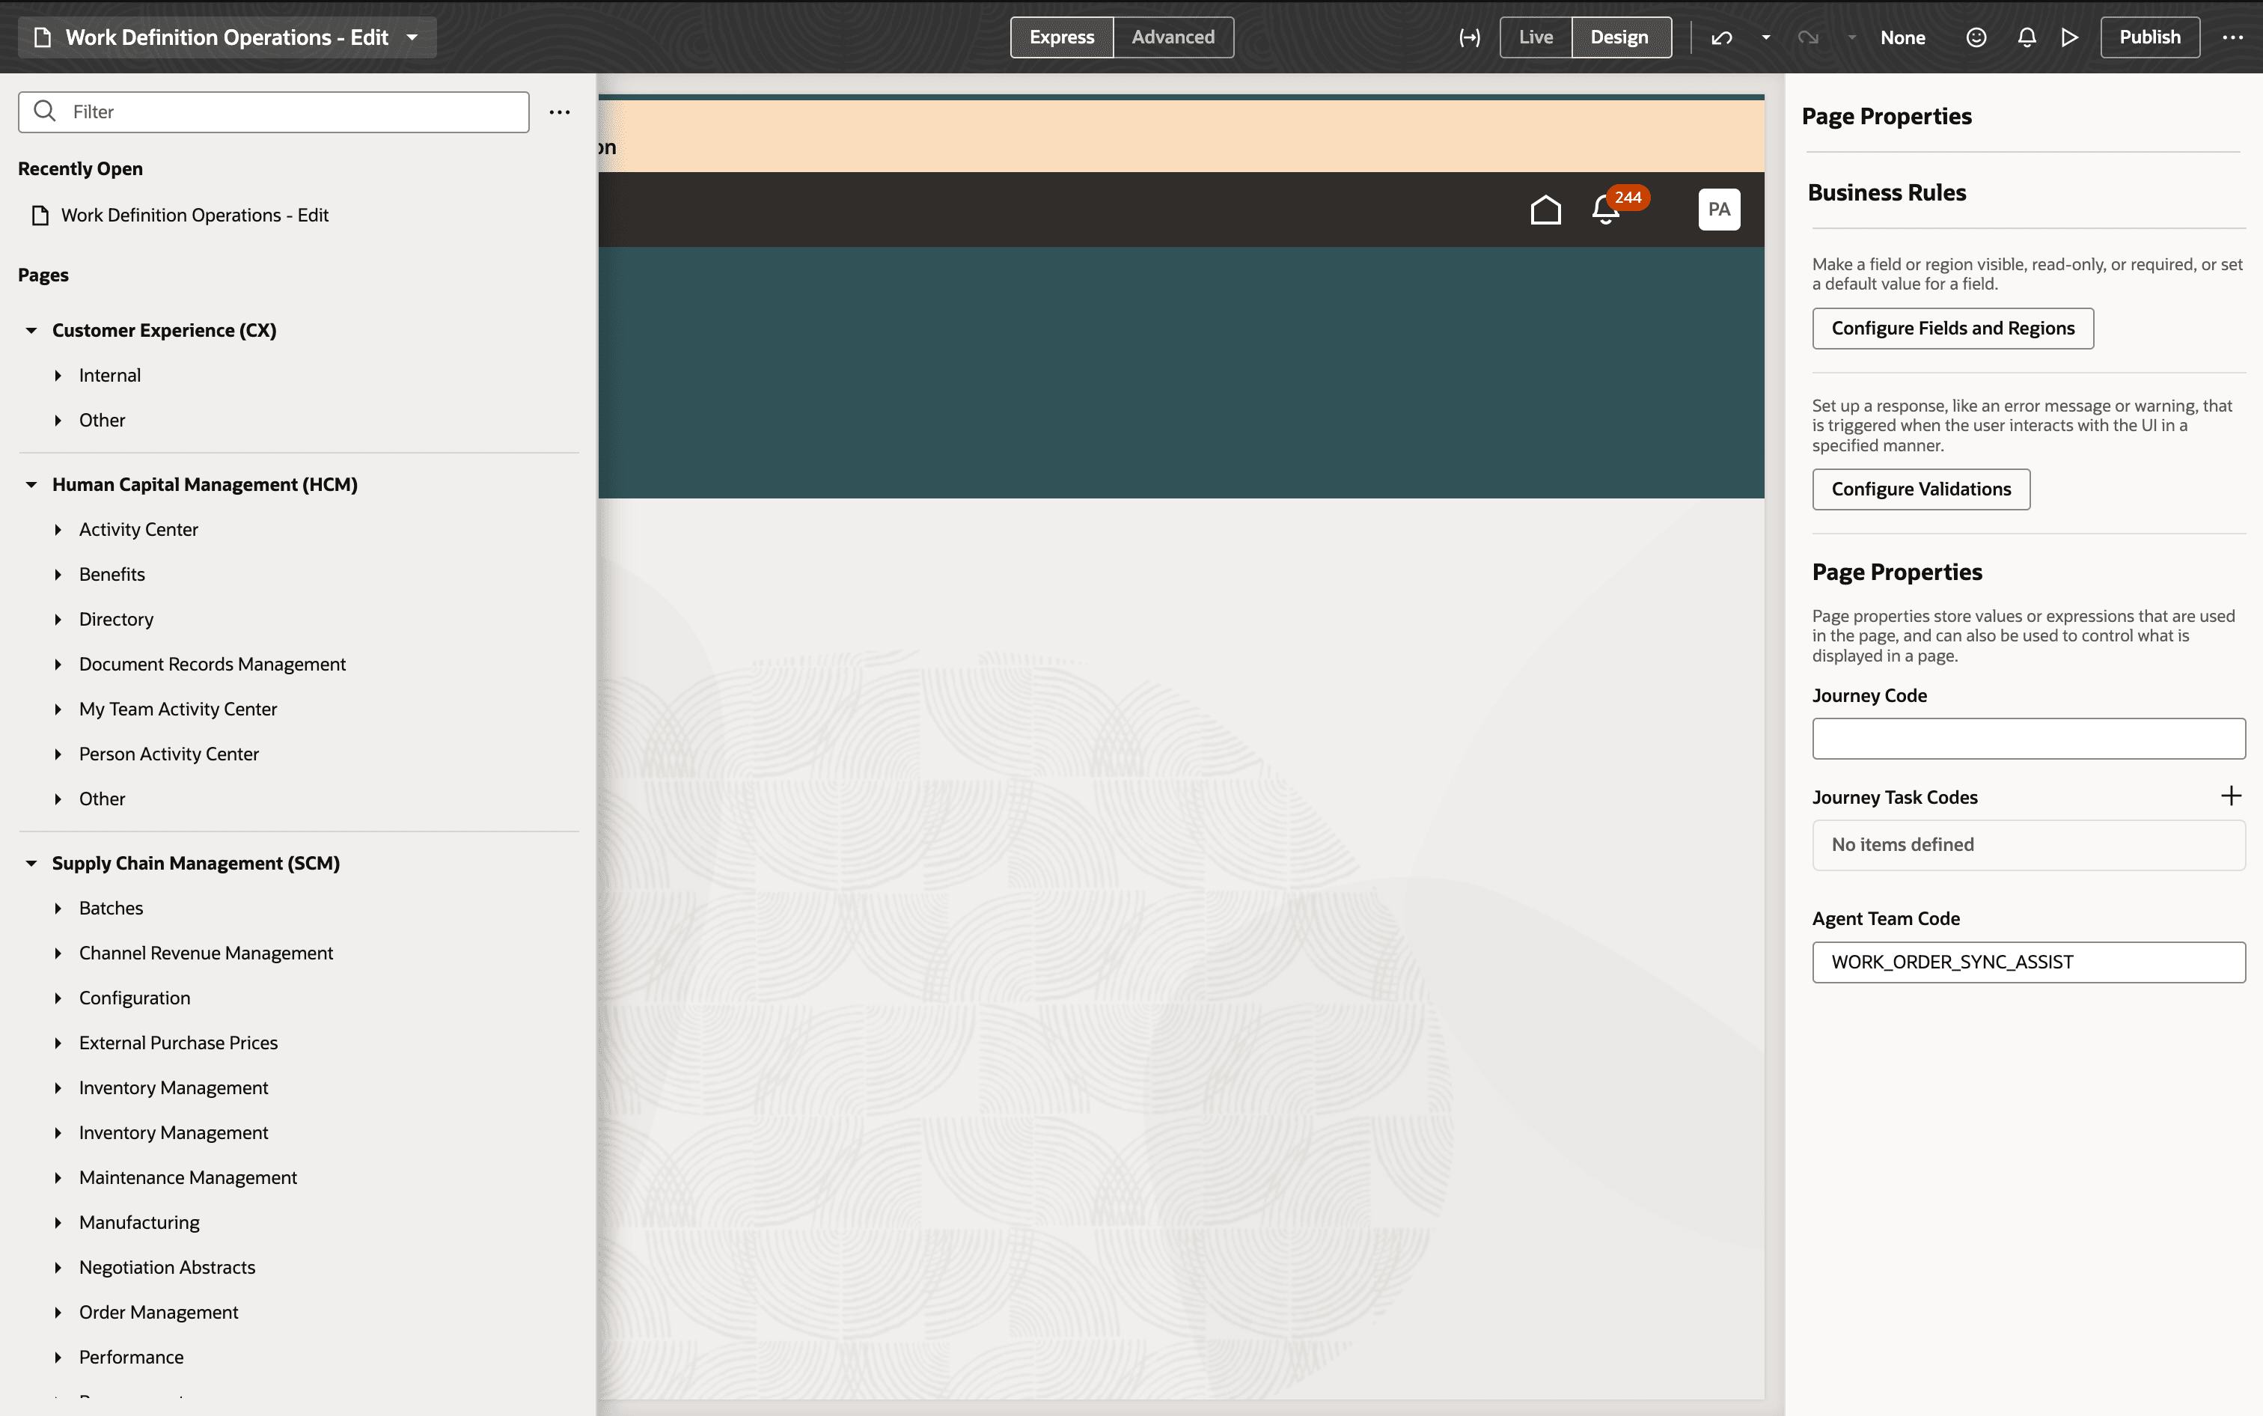The image size is (2263, 1416).
Task: Click the undo arrow icon
Action: (x=1723, y=37)
